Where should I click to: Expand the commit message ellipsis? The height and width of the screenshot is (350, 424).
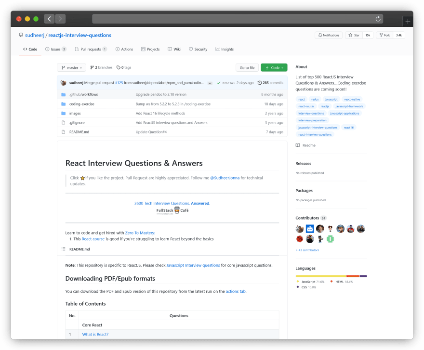tap(210, 83)
